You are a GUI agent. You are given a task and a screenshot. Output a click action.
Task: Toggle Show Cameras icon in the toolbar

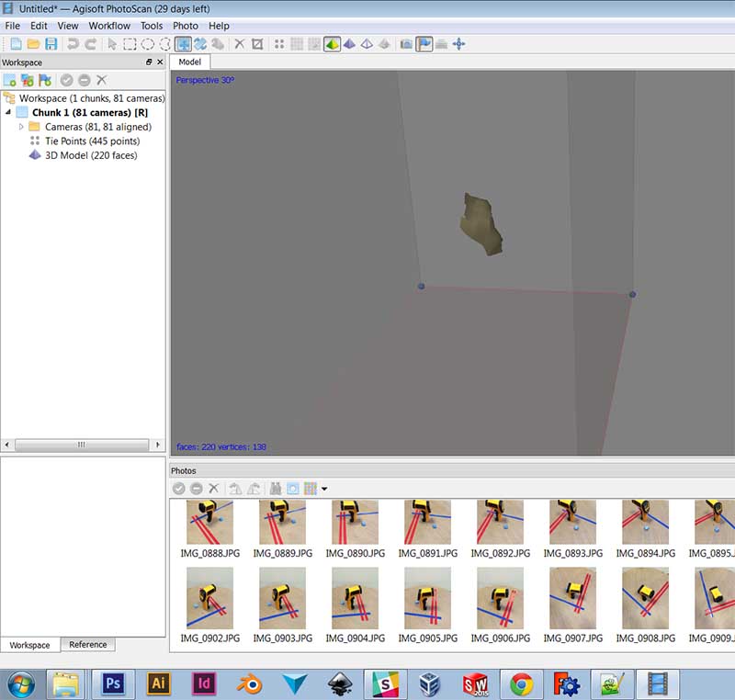click(x=406, y=44)
